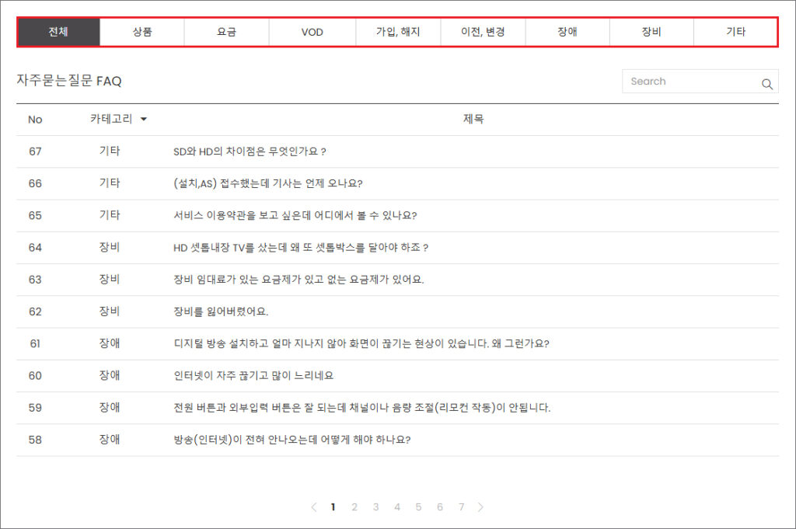
Task: Open question about 디지털 방송 화면 끊김
Action: pyautogui.click(x=361, y=343)
